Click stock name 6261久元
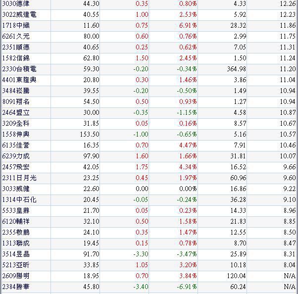The height and width of the screenshot is (294, 298). (x=16, y=36)
